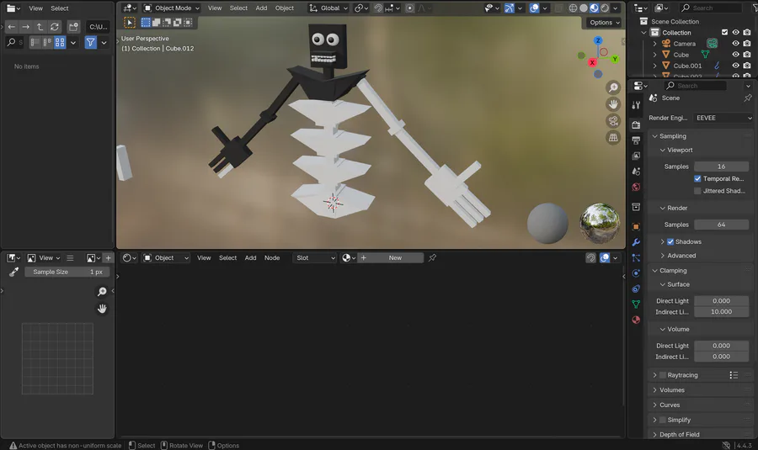The width and height of the screenshot is (758, 450).
Task: Open Global transform orientation dropdown
Action: pos(328,8)
